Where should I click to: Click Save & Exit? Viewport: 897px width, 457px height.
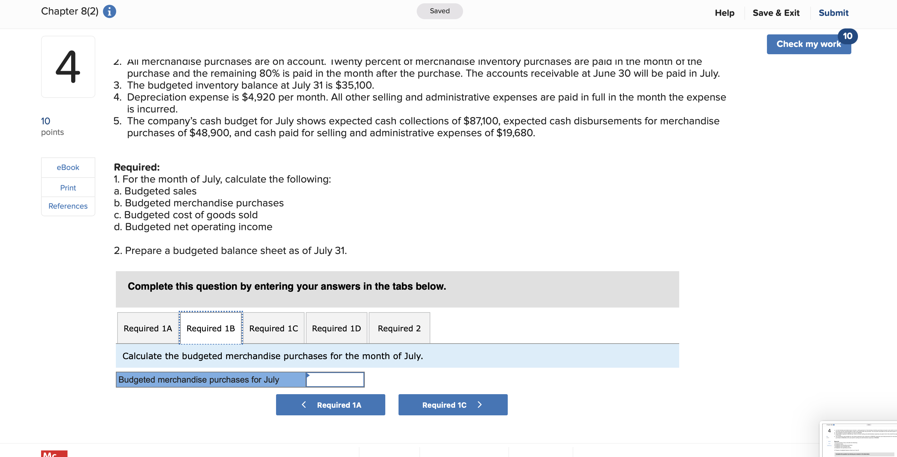[776, 13]
